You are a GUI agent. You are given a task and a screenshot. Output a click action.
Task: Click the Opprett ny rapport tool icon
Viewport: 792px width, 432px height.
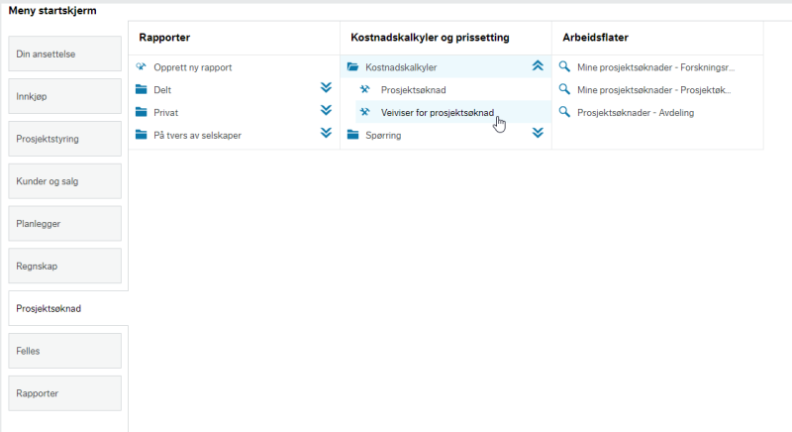tap(141, 66)
